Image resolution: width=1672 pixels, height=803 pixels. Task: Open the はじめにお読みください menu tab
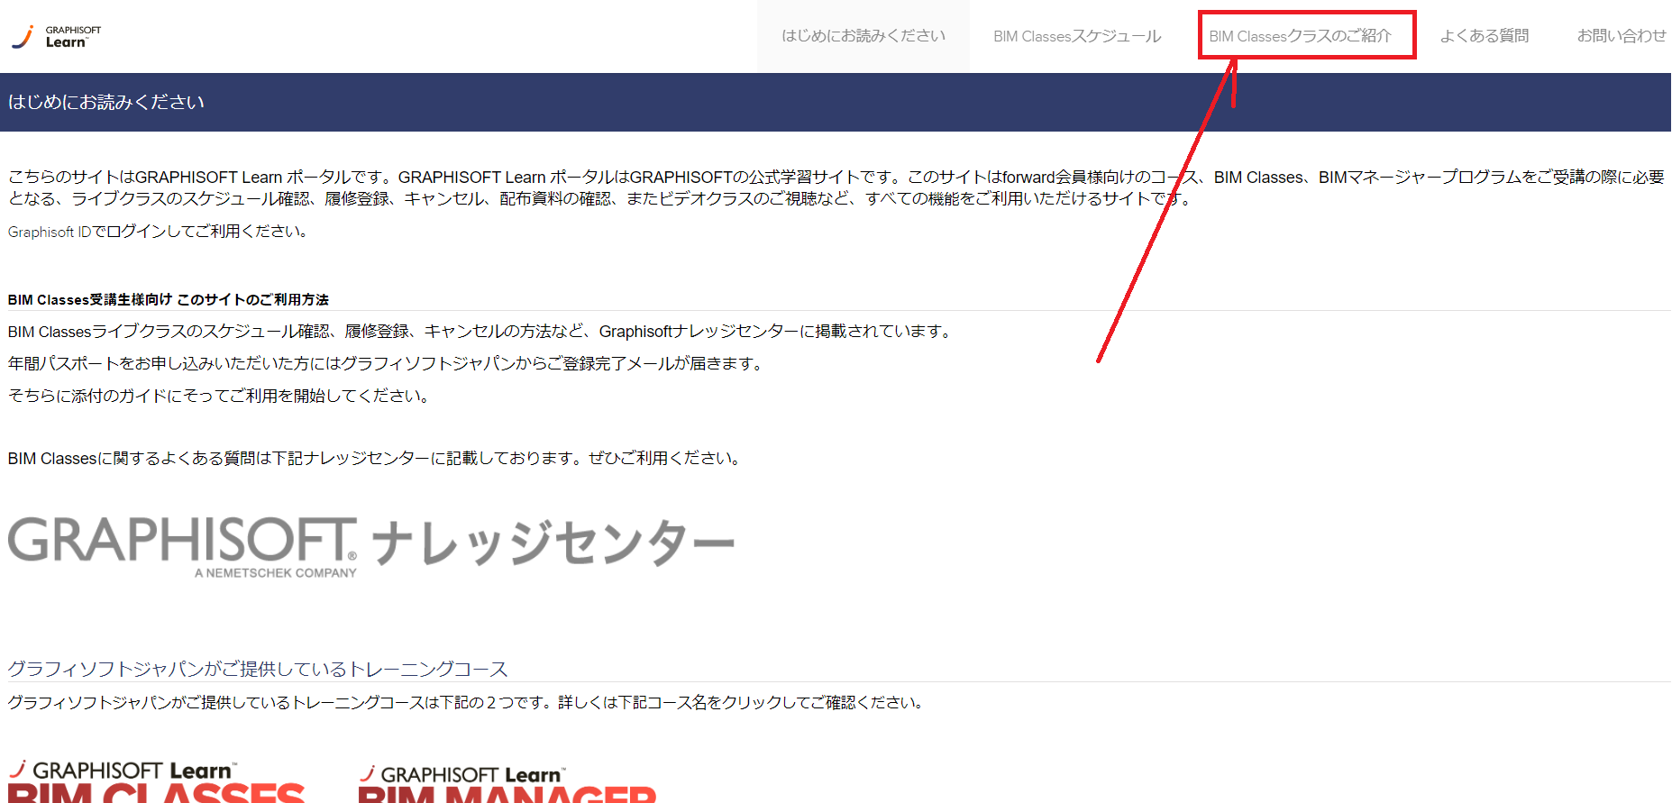863,36
